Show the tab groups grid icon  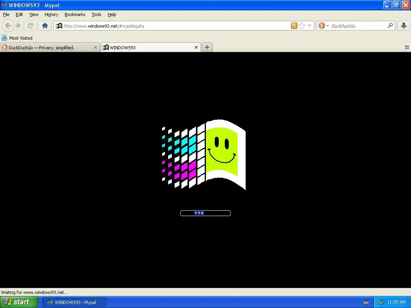coord(407,47)
